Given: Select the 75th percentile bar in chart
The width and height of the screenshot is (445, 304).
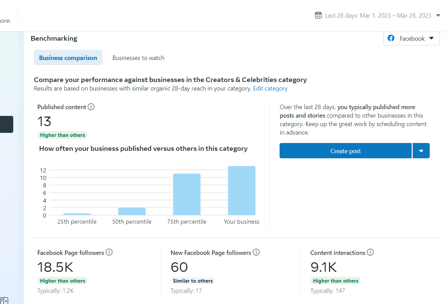Looking at the screenshot, I should pyautogui.click(x=186, y=194).
